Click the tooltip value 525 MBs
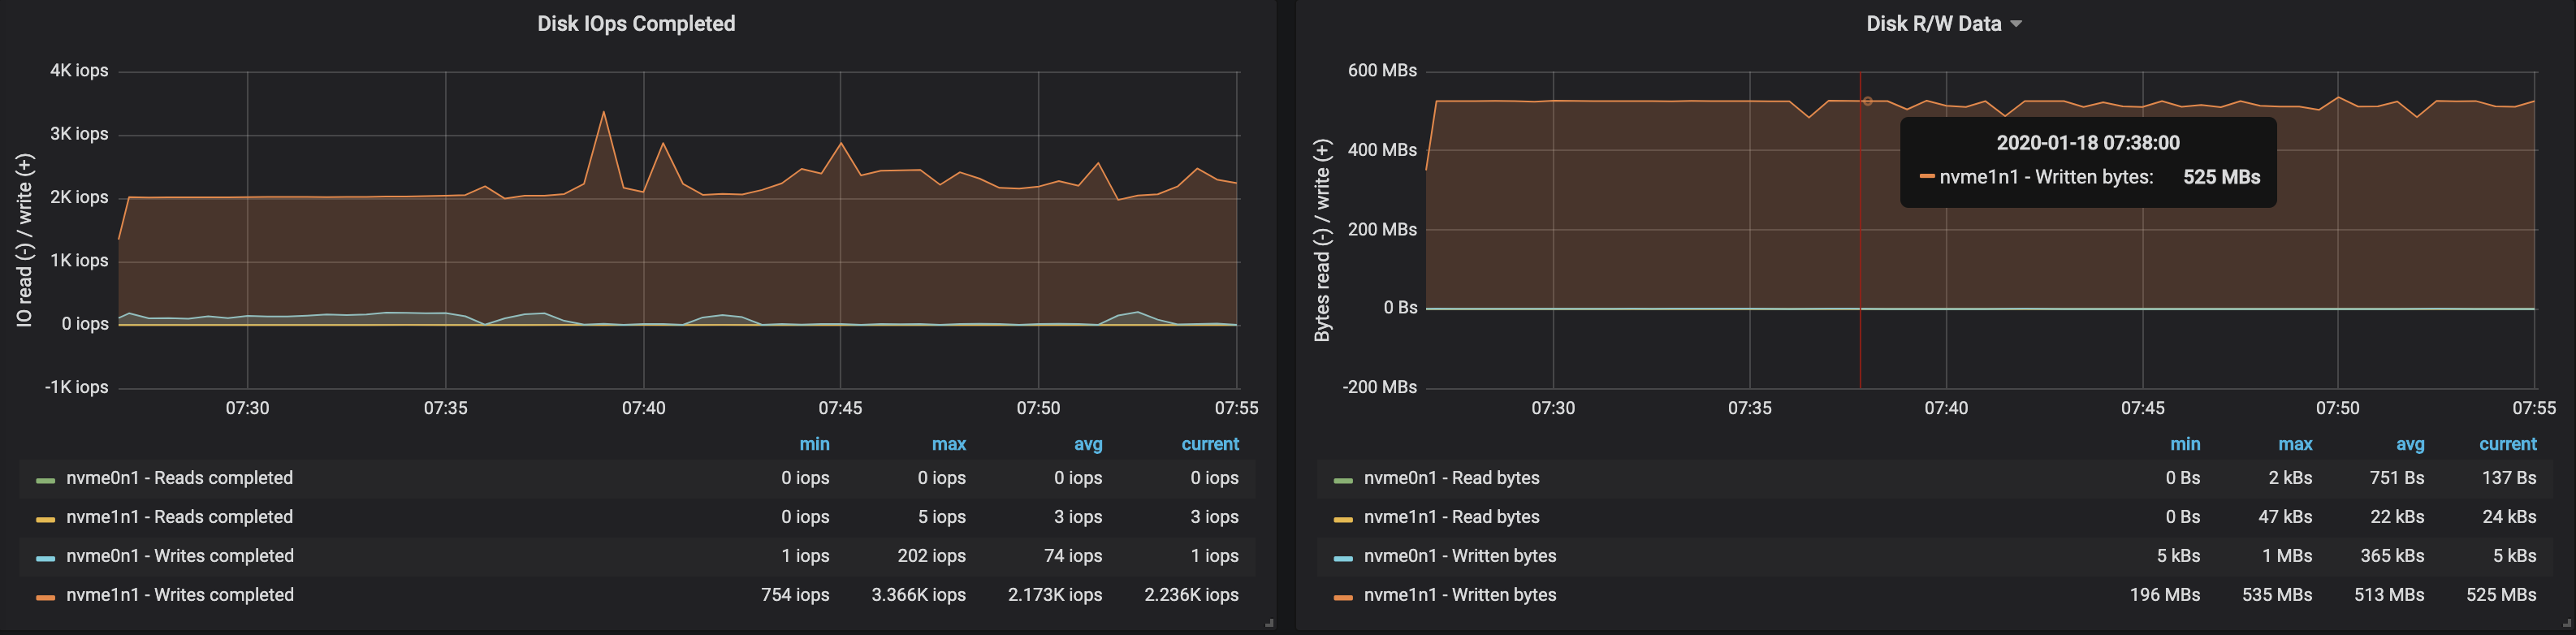The height and width of the screenshot is (635, 2576). (x=2221, y=177)
